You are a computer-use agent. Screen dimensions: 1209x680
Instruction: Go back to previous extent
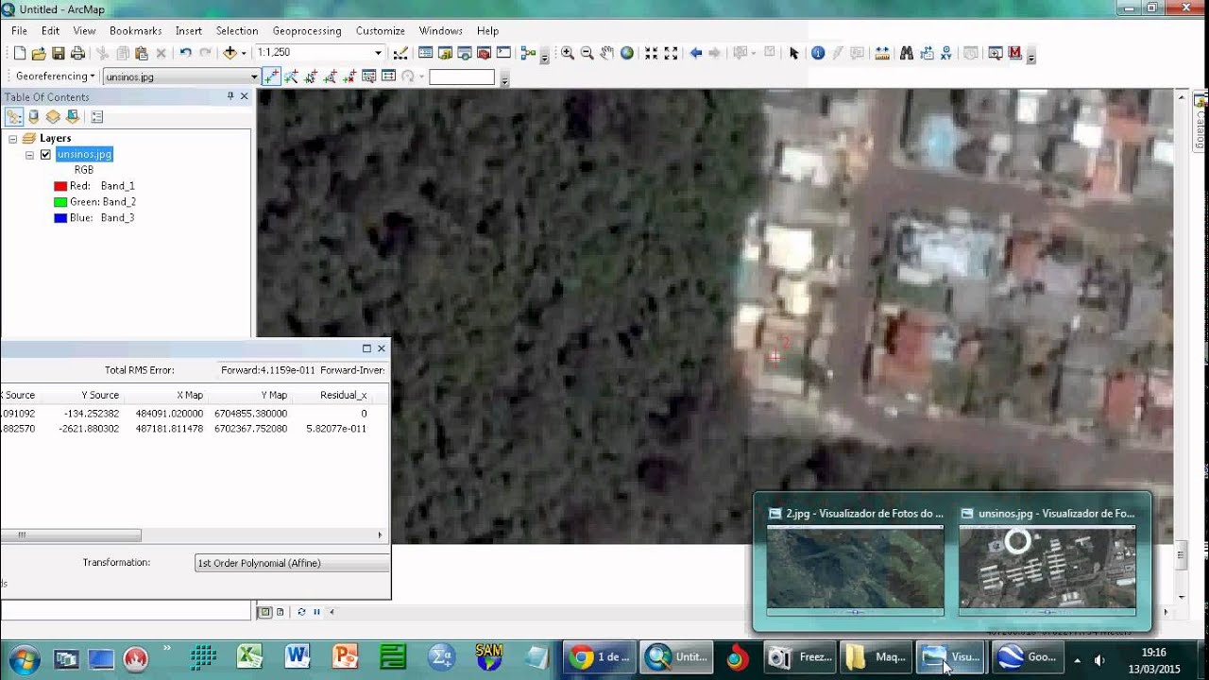[696, 54]
